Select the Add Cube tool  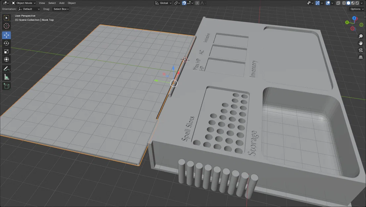[7, 86]
